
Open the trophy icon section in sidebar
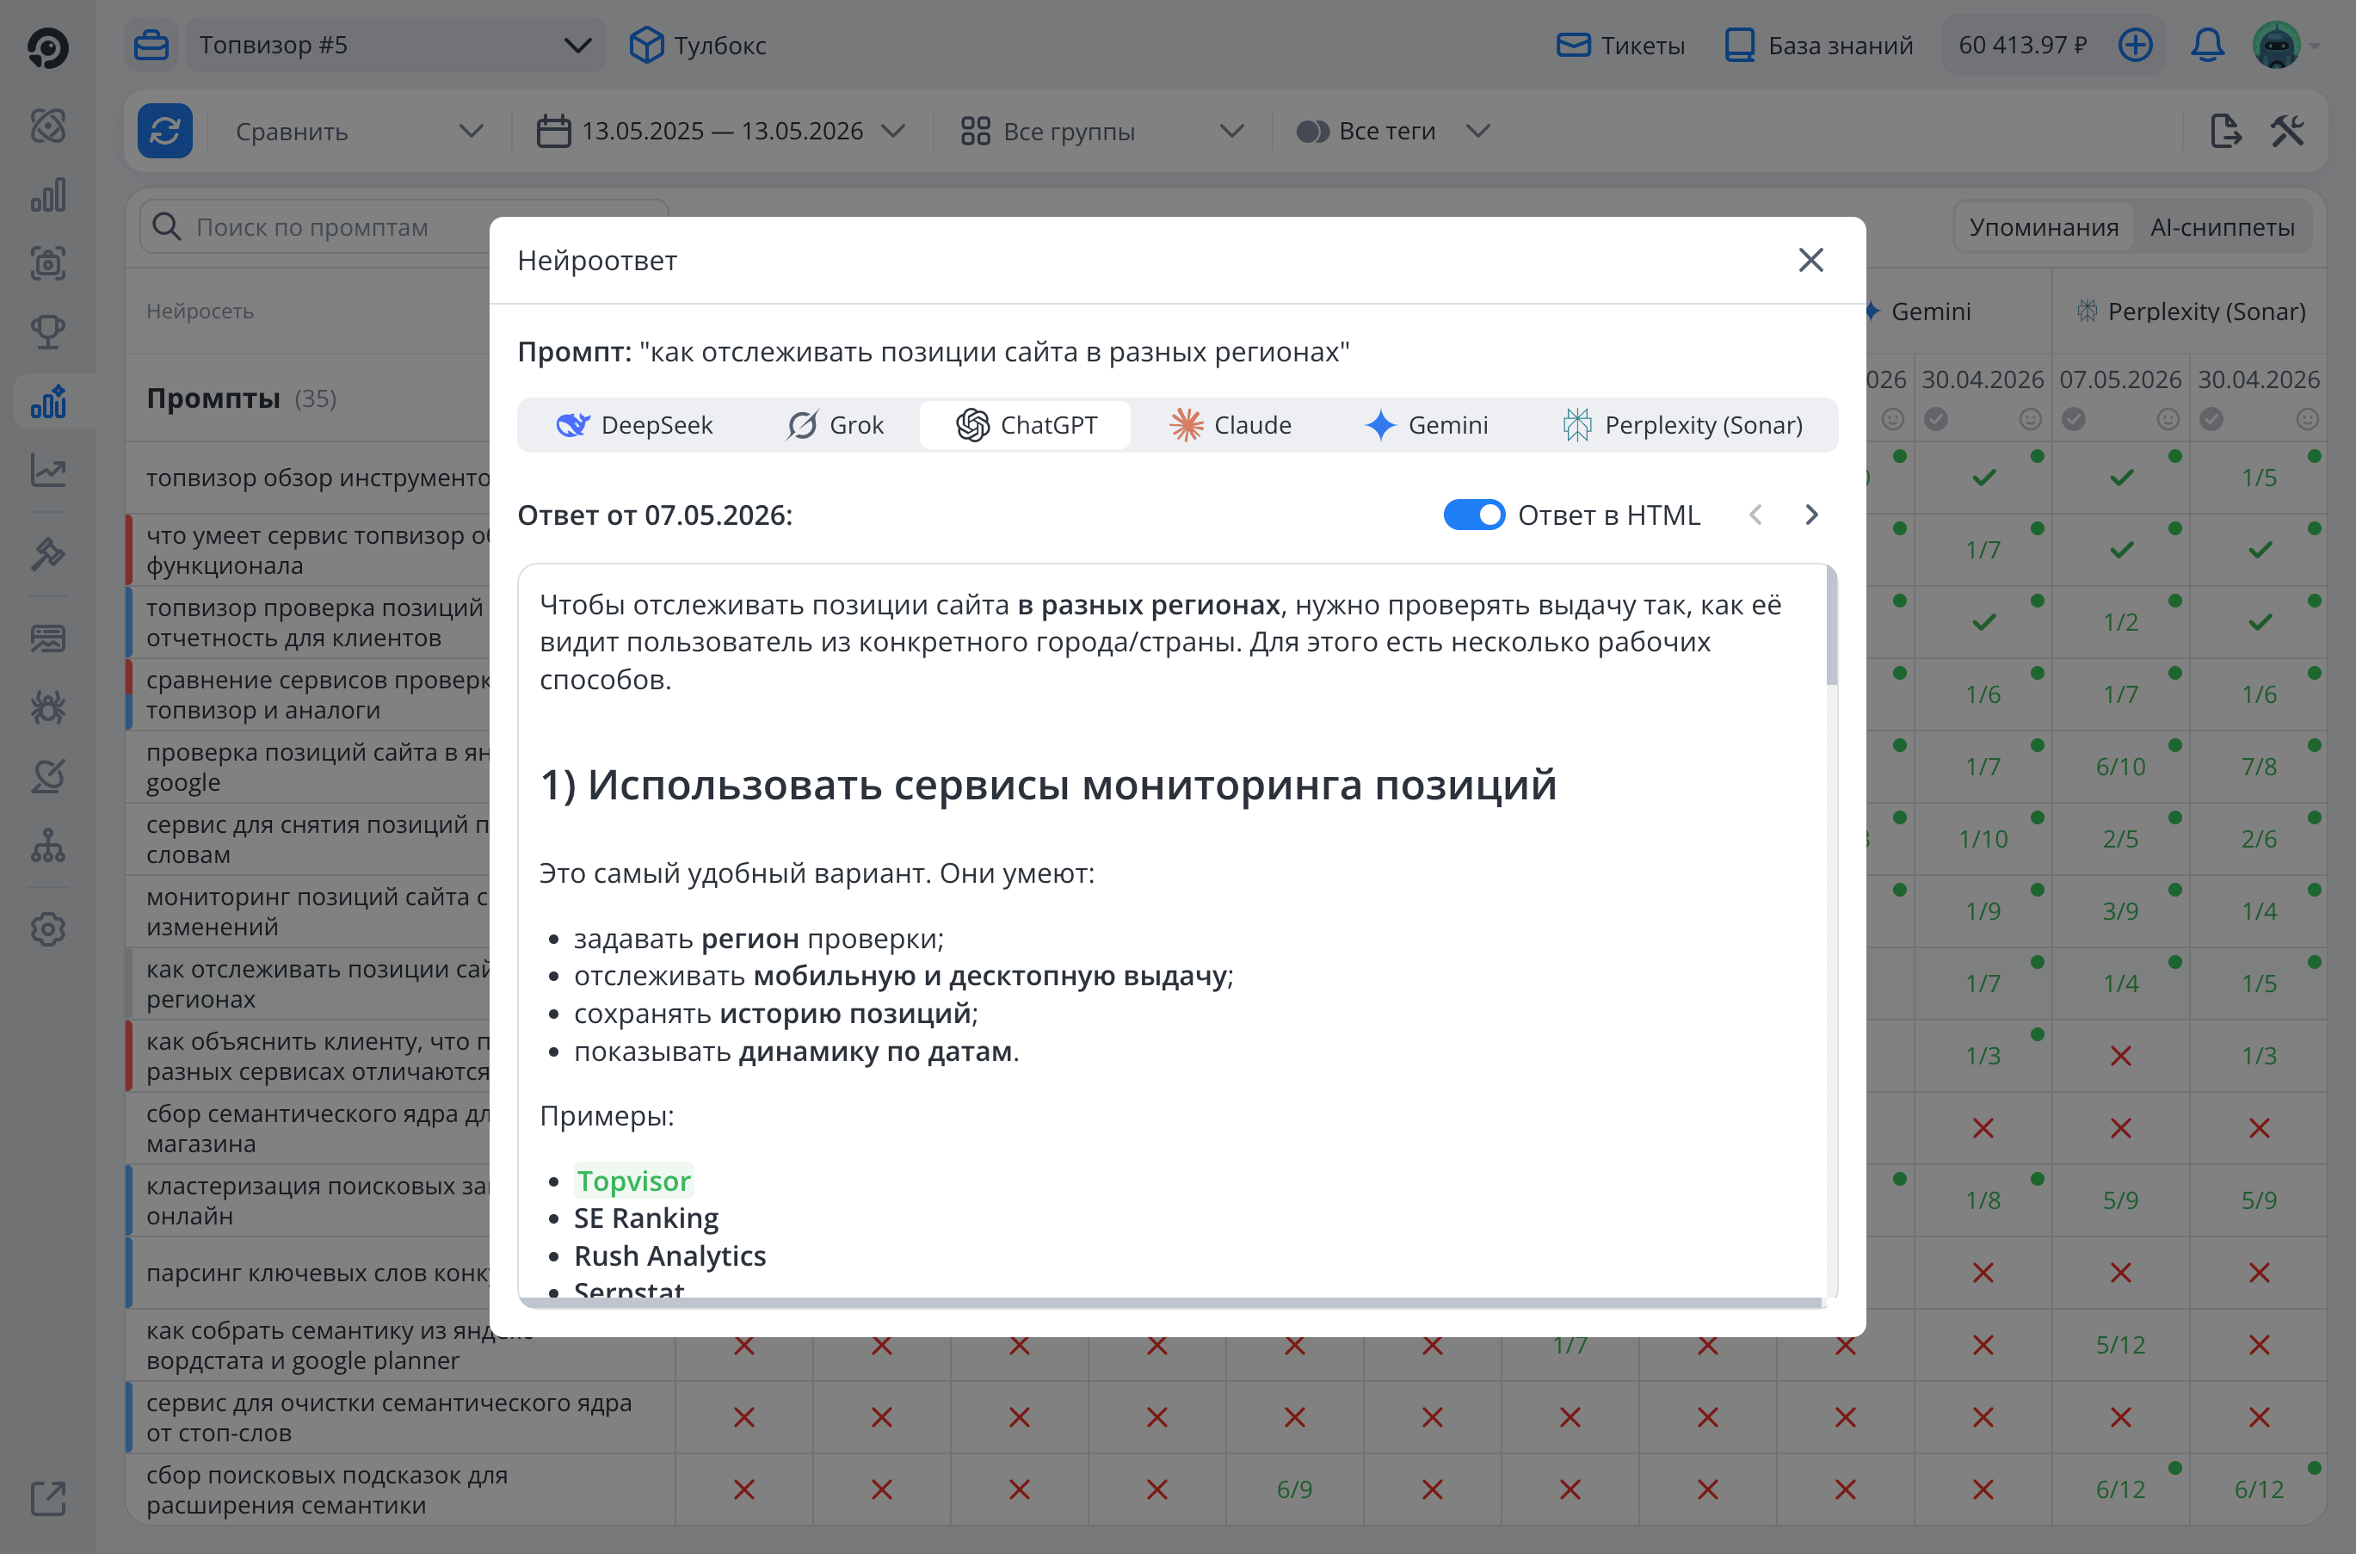coord(47,332)
